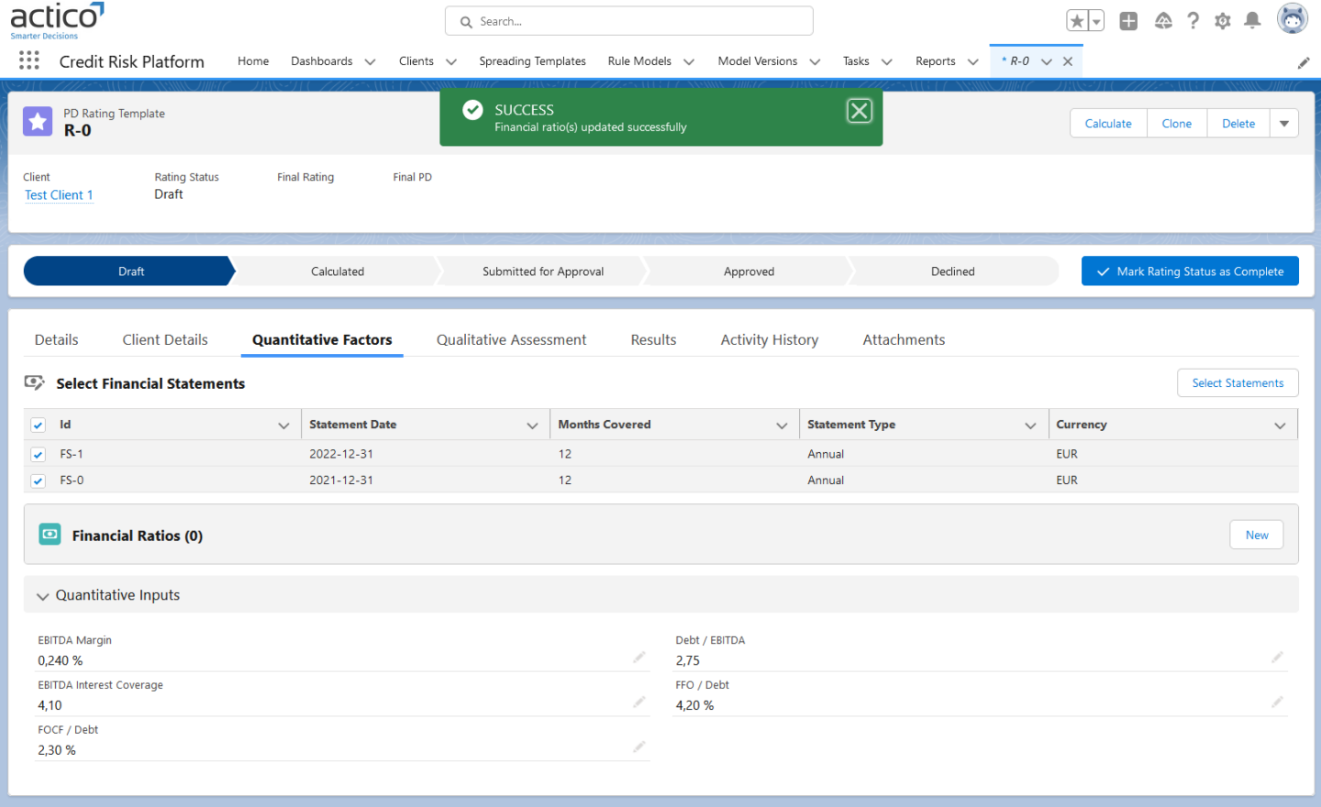This screenshot has height=807, width=1321.
Task: Open the dropdown arrow next to Delete
Action: tap(1283, 122)
